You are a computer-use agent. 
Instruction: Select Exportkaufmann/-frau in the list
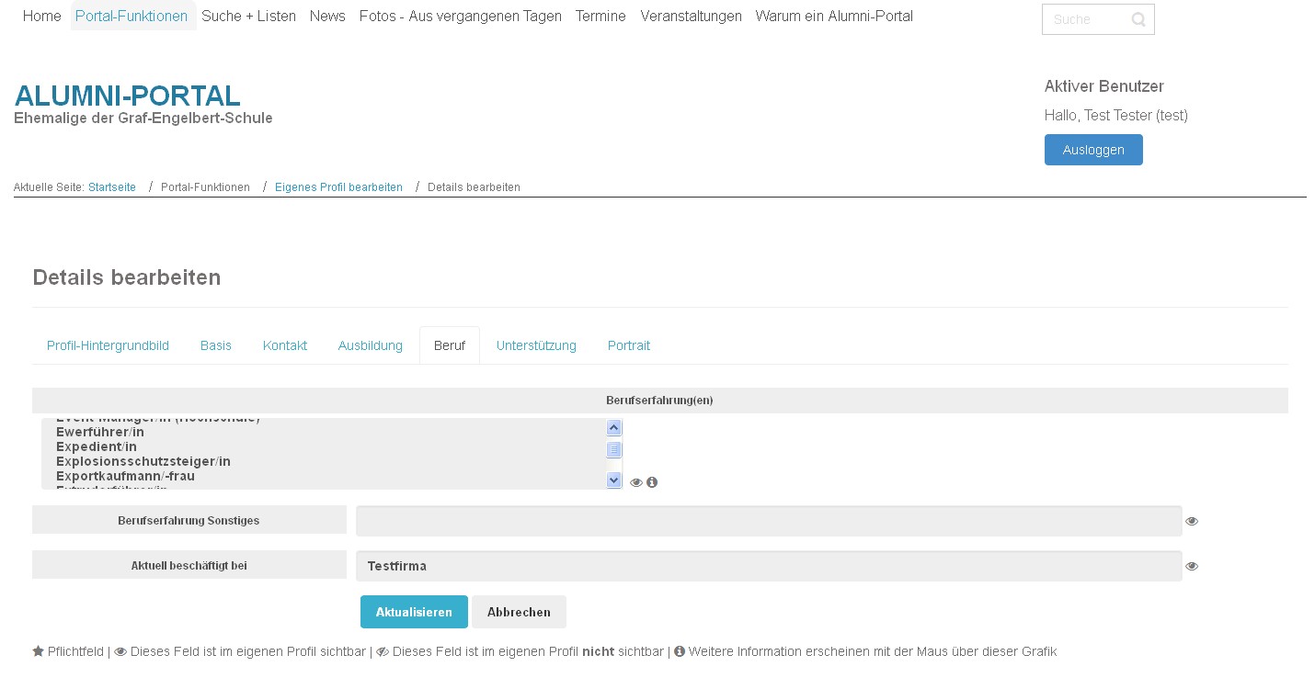point(125,476)
